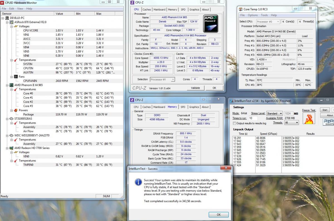334x221 pixels.
Task: Open the View menu in Hardware Monitor
Action: 20,9
